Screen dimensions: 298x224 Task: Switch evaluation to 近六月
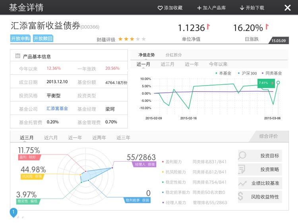51,138
